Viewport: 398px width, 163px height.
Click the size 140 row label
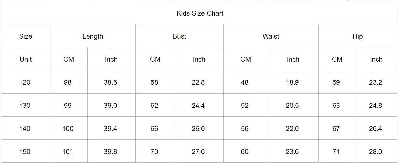tap(25, 129)
